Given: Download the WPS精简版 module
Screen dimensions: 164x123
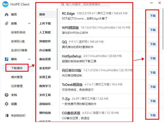Looking at the screenshot, I should point(153,30).
